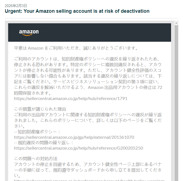Click the heading この問題への対処方法
This screenshot has height=181, width=183.
[x=36, y=159]
